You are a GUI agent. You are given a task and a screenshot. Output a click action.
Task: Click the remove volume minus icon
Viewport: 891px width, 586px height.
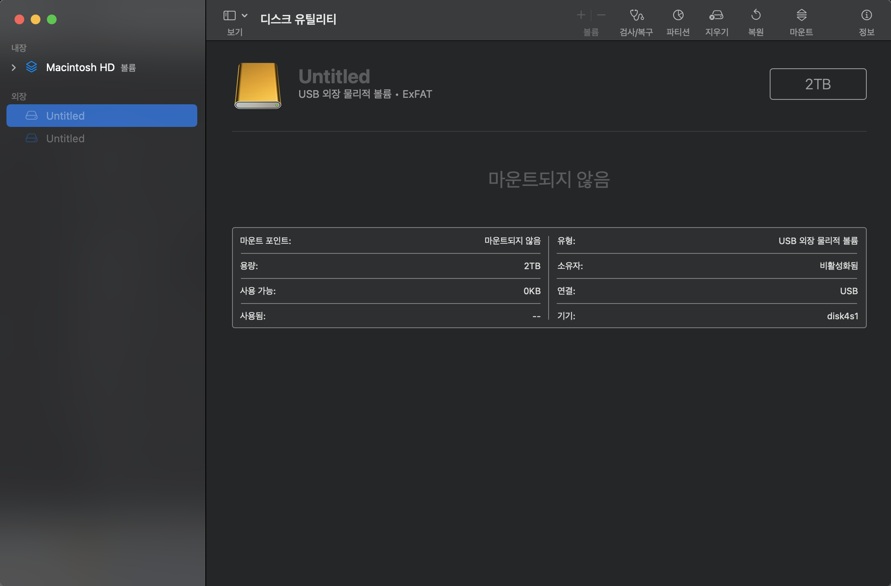602,15
